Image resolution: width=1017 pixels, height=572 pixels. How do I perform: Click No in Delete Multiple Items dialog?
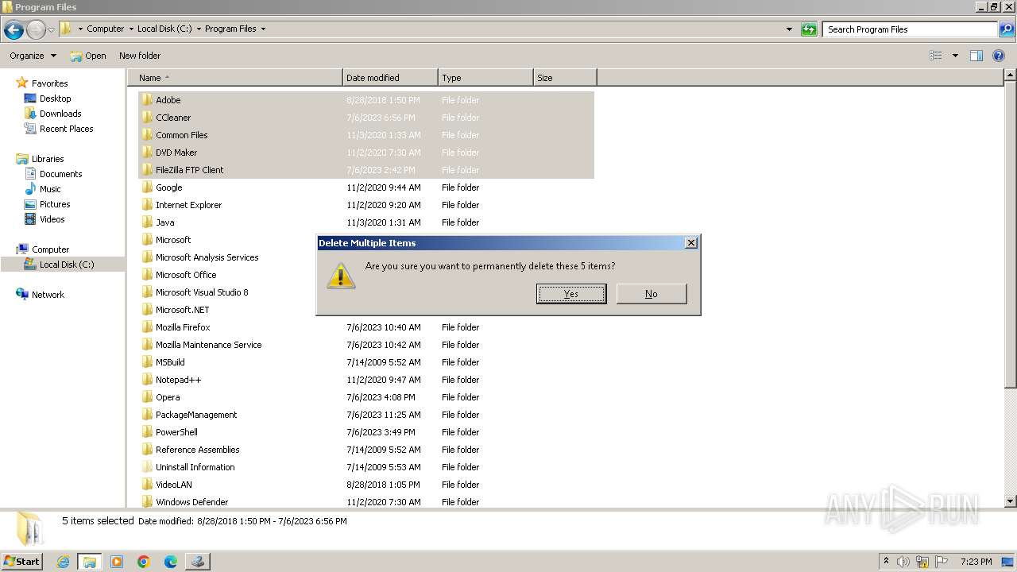[652, 294]
